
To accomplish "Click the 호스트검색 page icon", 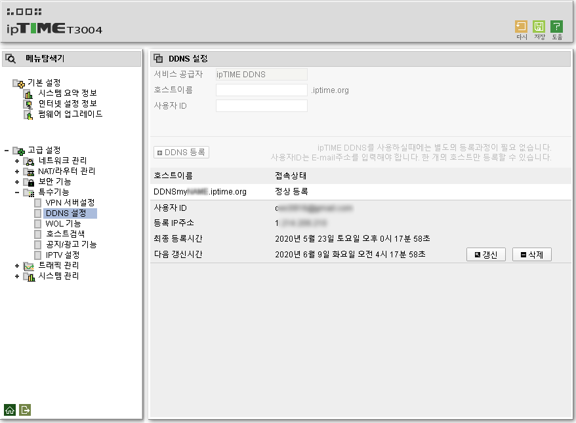I will [x=37, y=234].
